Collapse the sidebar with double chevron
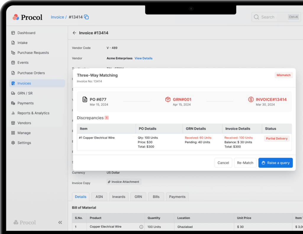The width and height of the screenshot is (303, 234). [x=60, y=222]
